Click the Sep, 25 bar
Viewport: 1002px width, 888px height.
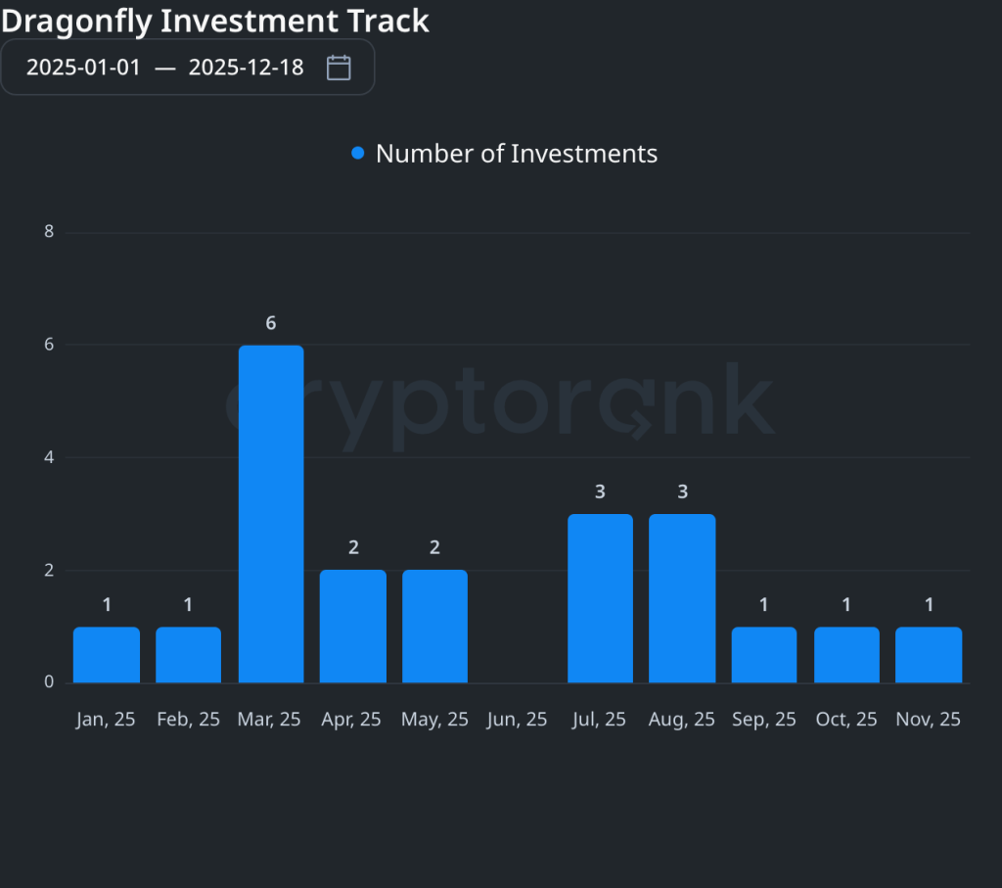tap(763, 651)
